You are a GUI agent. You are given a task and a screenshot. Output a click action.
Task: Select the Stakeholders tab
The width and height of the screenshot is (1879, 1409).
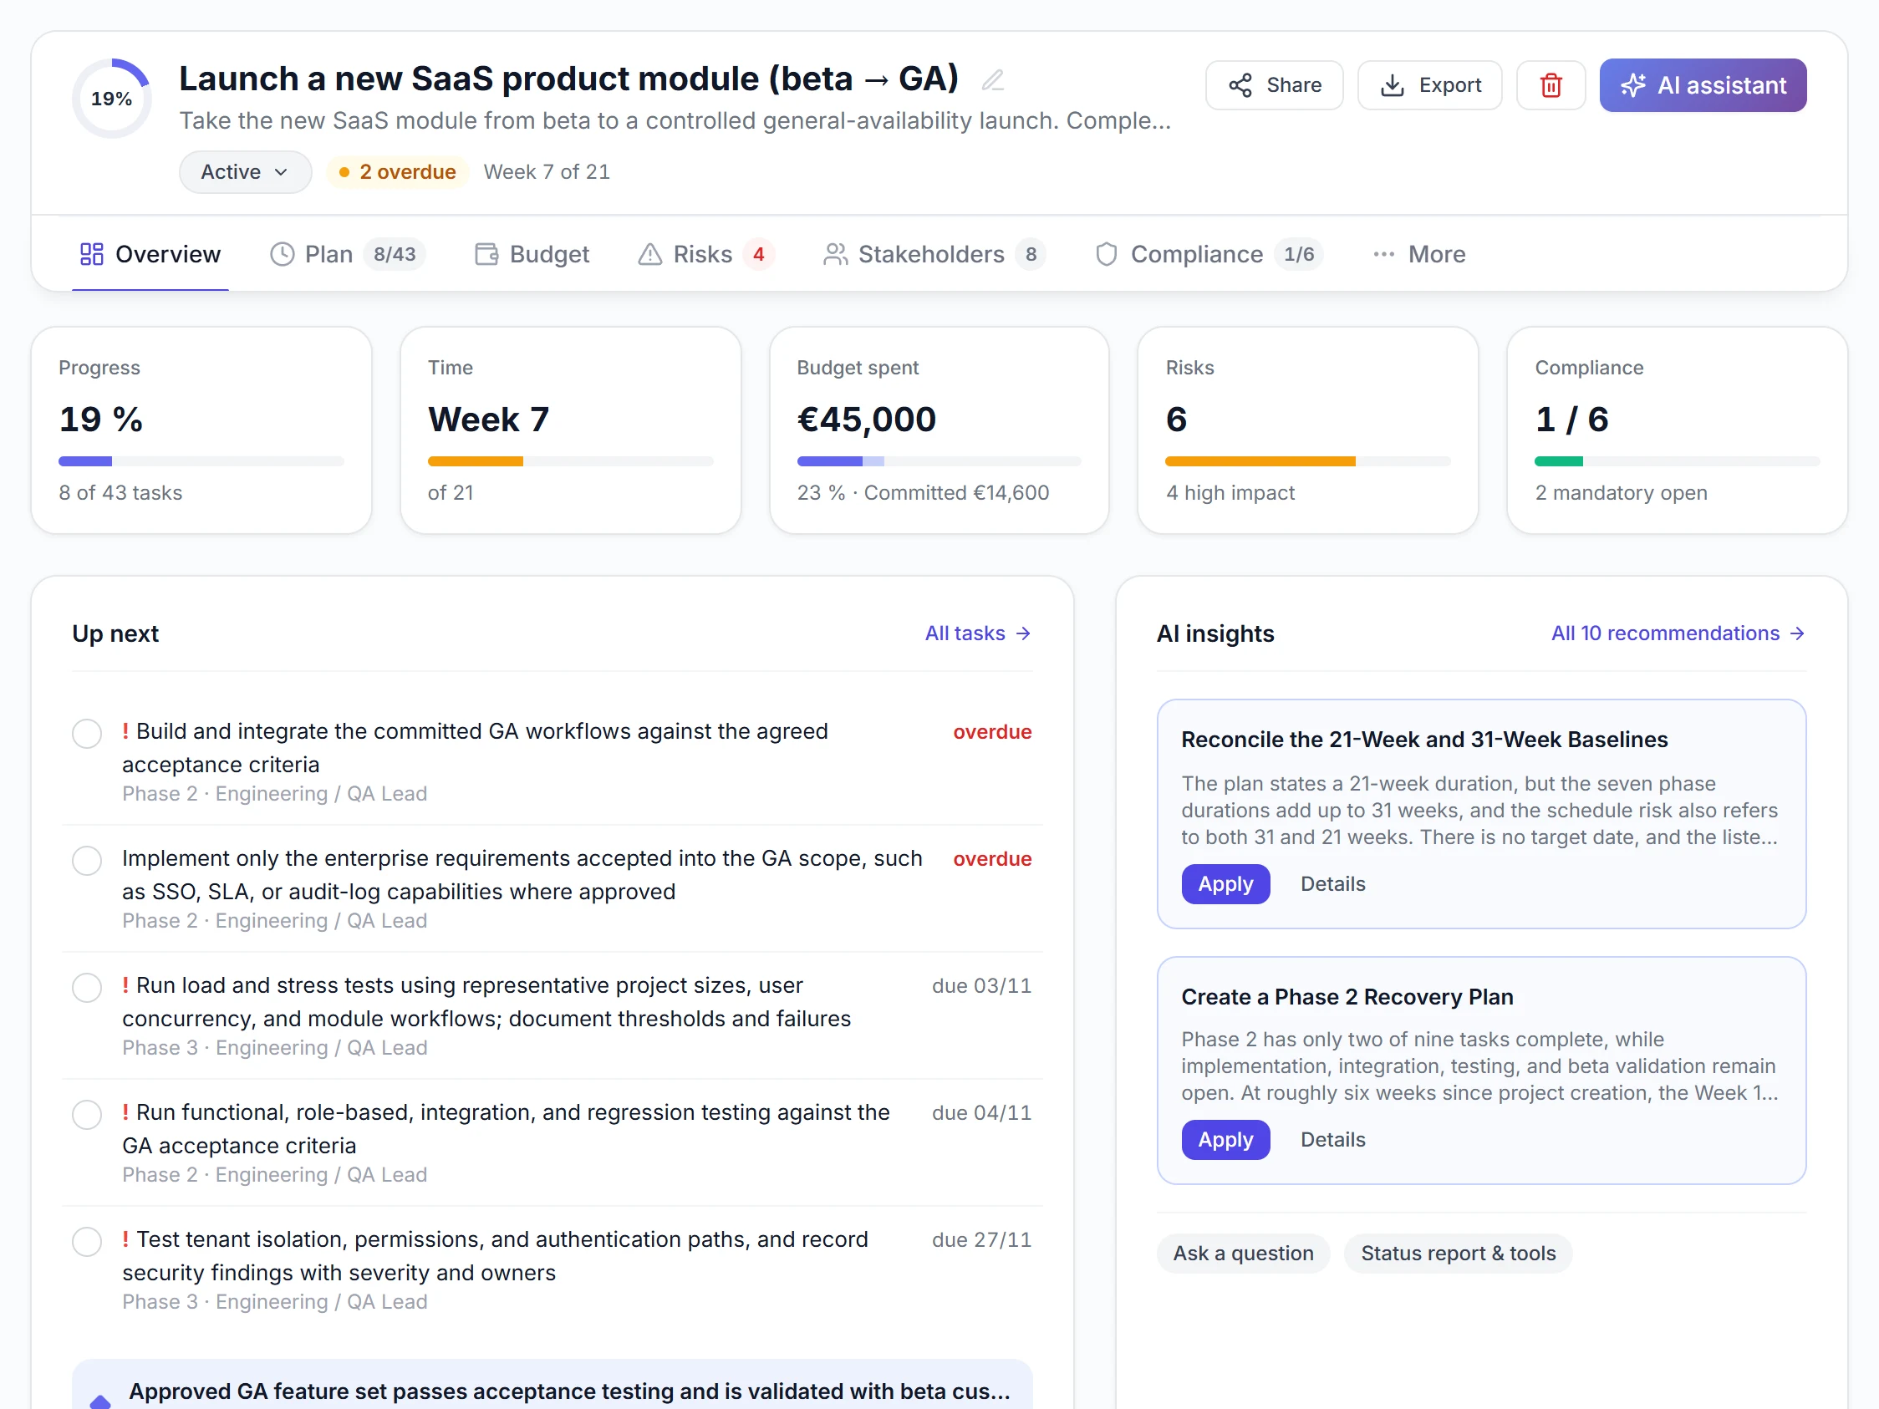click(934, 254)
